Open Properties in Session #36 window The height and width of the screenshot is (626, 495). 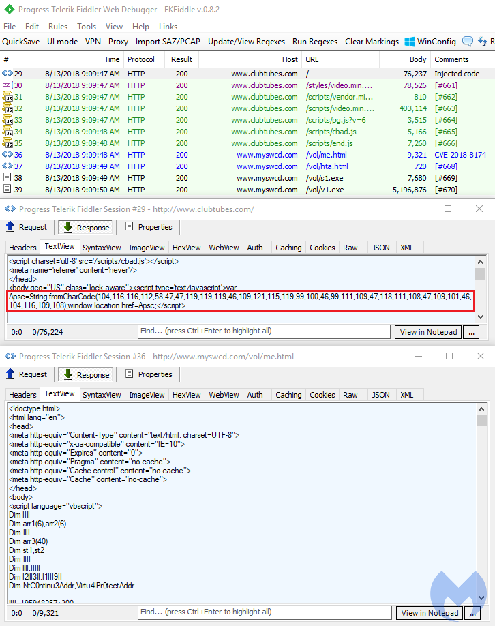[149, 374]
